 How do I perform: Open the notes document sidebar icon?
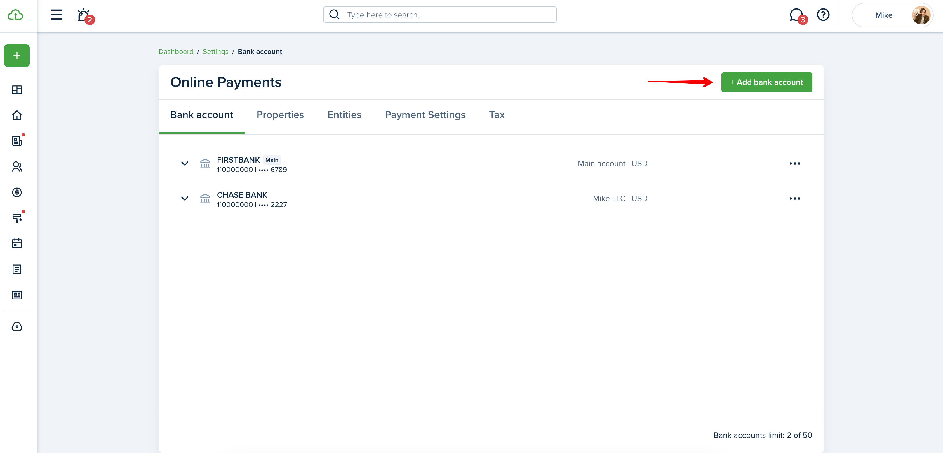pyautogui.click(x=17, y=269)
